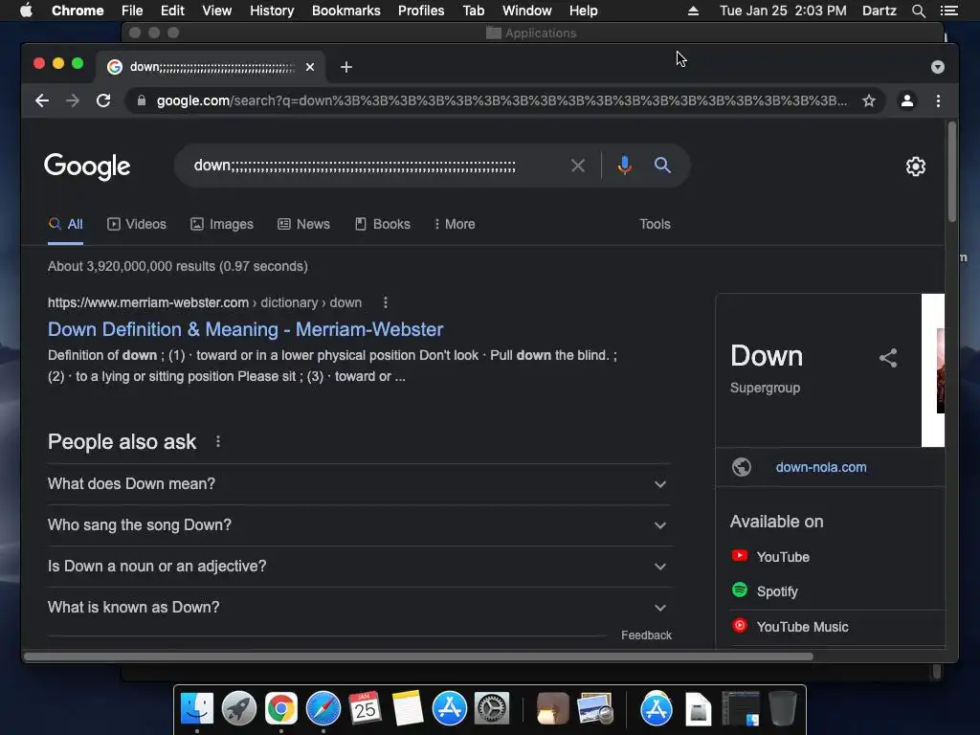Open a new tab with plus button
Viewport: 980px width, 735px height.
(346, 67)
